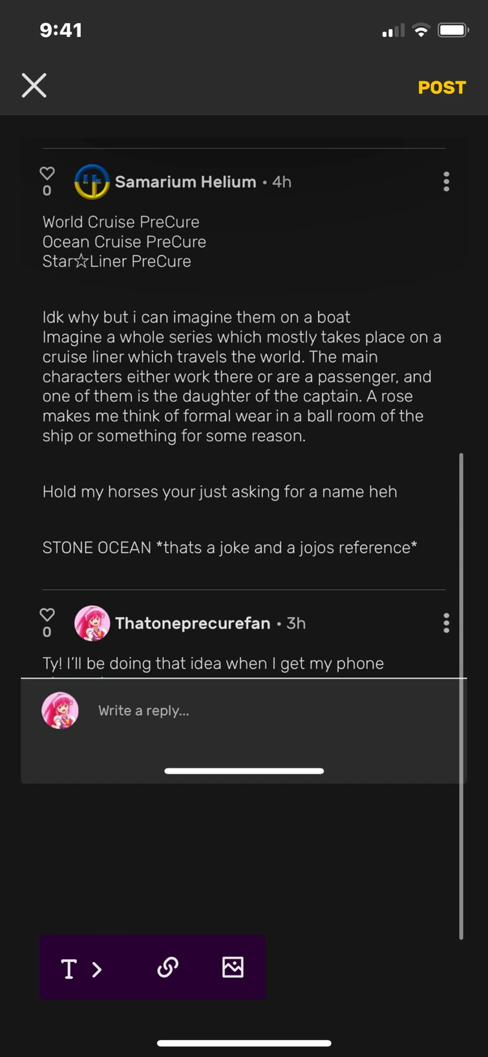Screen dimensions: 488x1057
Task: Tap your own avatar beside the reply field
Action: tap(60, 710)
